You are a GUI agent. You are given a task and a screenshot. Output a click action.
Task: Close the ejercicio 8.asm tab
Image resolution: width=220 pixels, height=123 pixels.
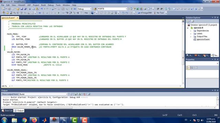pyautogui.click(x=18, y=18)
